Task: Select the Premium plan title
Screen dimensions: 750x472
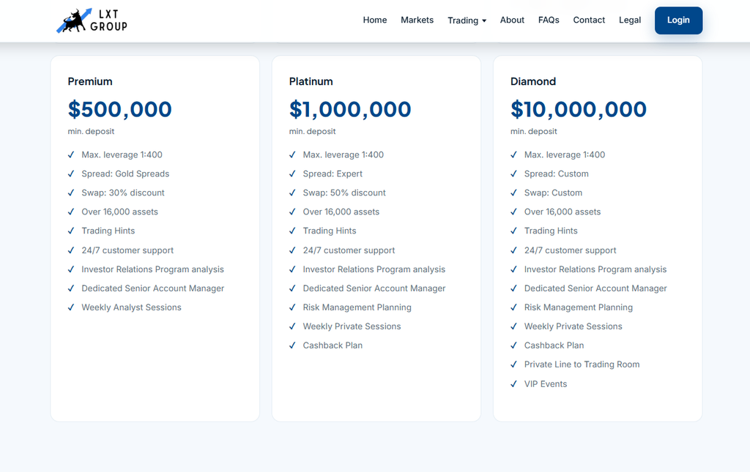Action: (90, 82)
